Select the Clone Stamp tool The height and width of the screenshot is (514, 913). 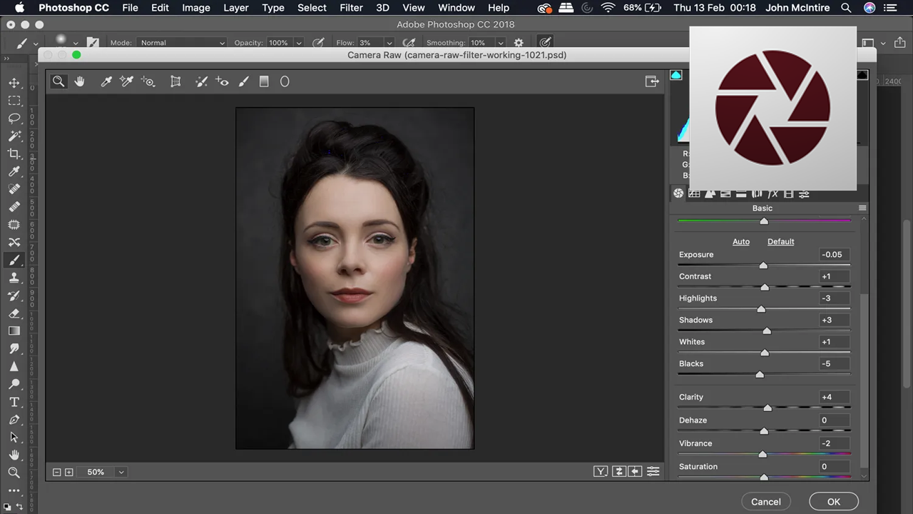coord(14,278)
